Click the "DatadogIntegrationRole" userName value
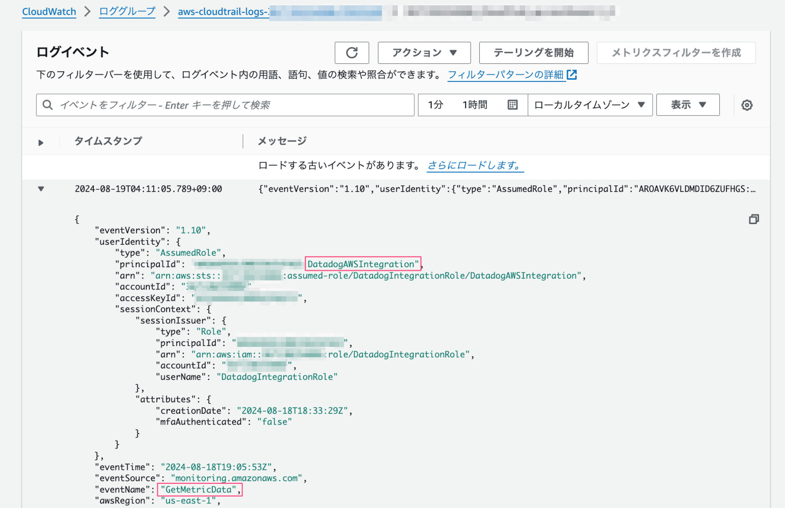 (x=277, y=377)
